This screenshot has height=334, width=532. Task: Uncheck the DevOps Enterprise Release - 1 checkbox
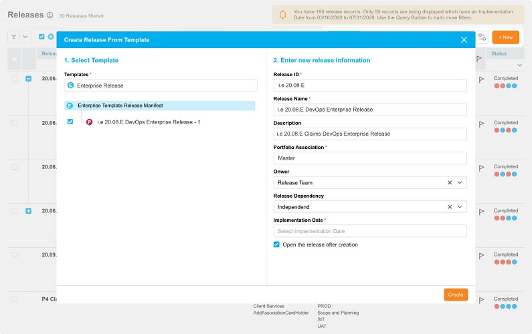70,122
